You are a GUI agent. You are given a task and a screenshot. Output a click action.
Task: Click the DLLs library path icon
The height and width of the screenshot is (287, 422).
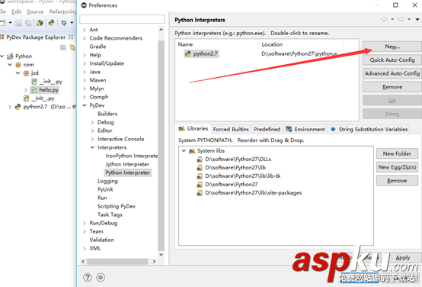pos(200,159)
